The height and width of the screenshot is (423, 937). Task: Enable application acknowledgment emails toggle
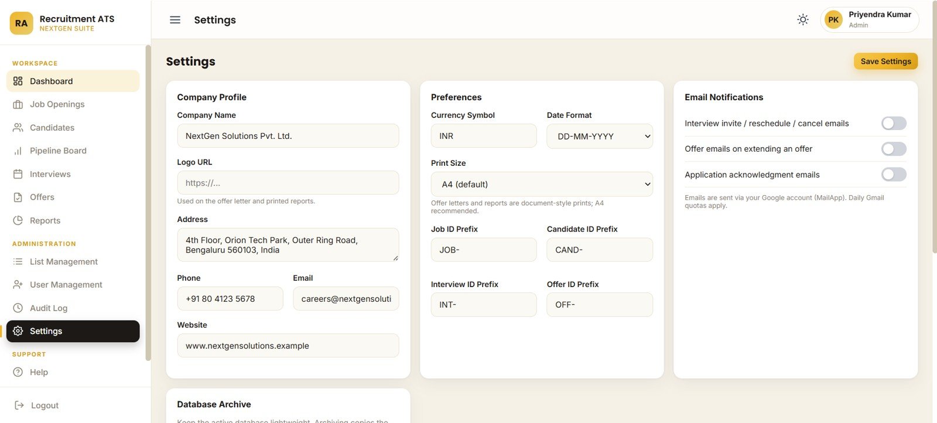(x=894, y=175)
